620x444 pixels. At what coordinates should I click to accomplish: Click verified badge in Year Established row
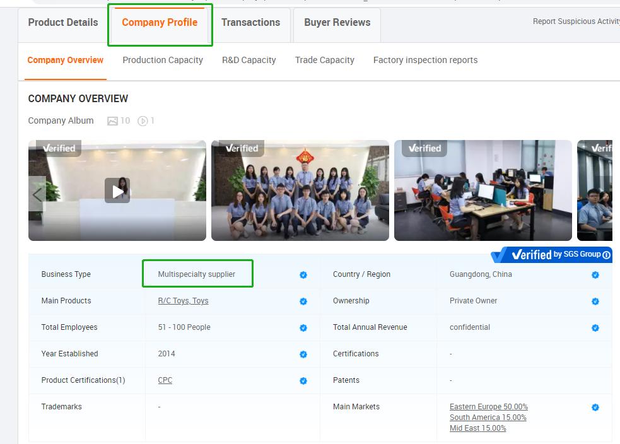303,354
